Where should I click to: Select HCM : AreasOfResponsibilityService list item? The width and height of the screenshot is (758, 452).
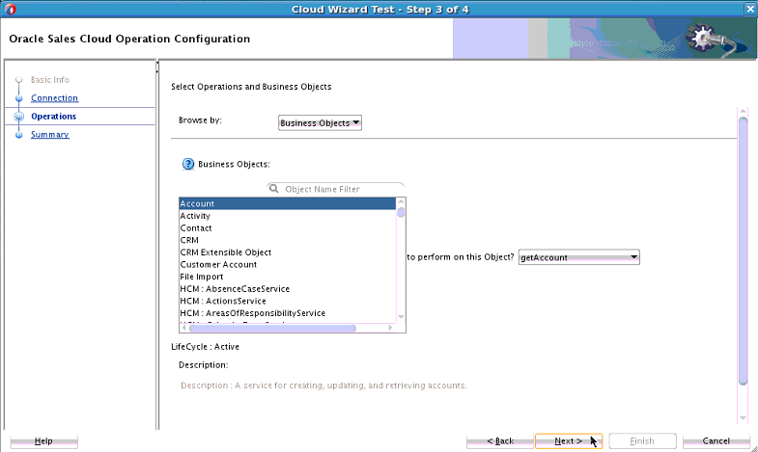(x=287, y=313)
